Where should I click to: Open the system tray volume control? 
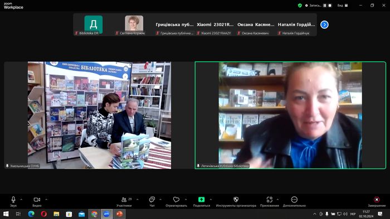[345, 214]
